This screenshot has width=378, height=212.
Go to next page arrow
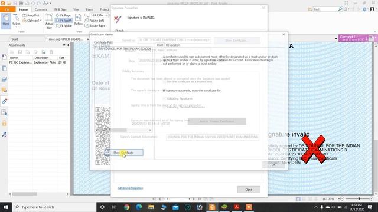click(193, 199)
